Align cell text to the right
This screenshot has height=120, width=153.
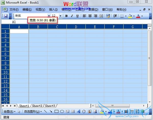95,16
